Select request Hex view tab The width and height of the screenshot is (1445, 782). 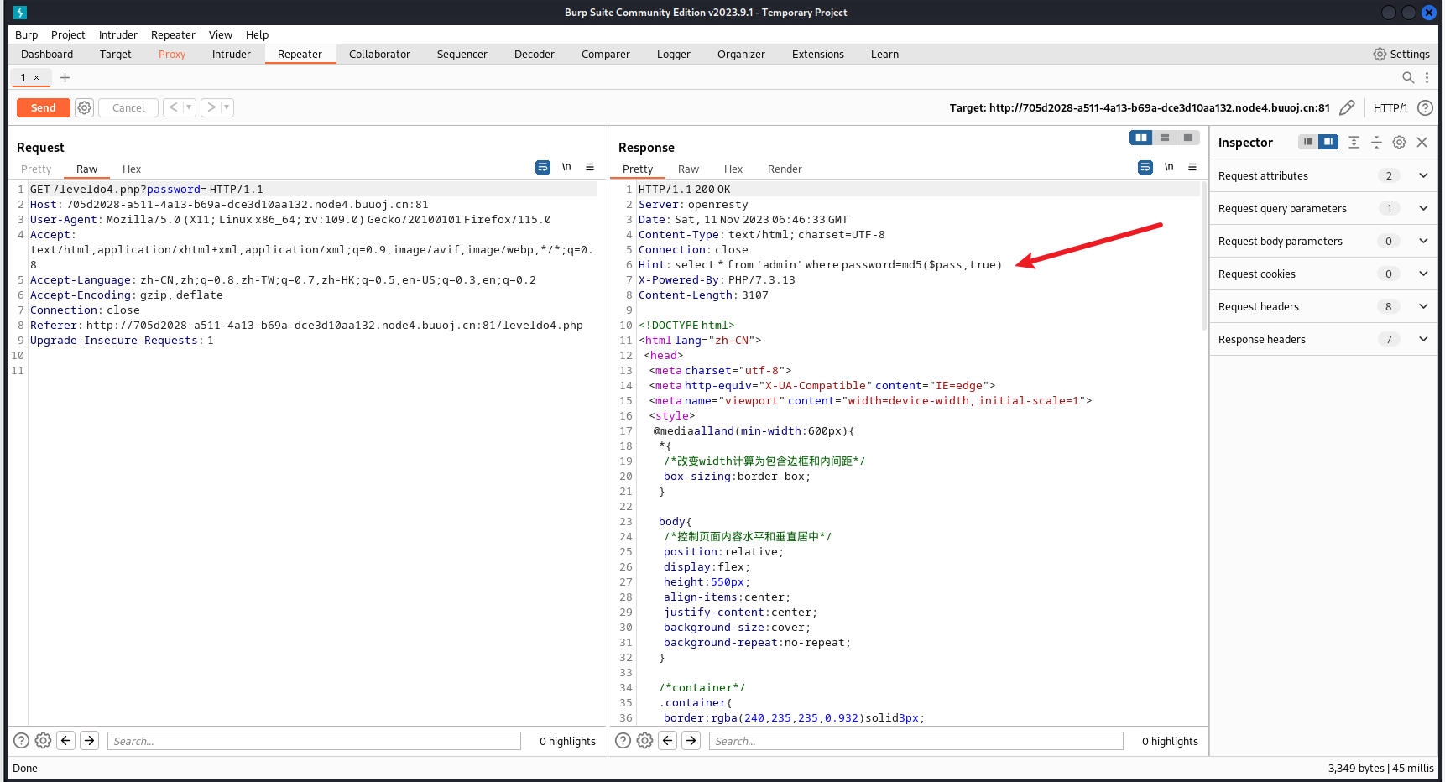point(132,169)
